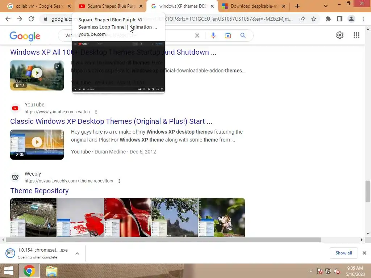Open Action Center flag icon
The image size is (371, 278).
pos(320,271)
